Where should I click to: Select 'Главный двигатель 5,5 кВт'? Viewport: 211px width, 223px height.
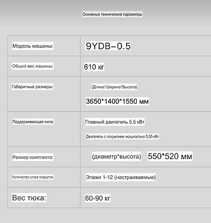click(115, 121)
